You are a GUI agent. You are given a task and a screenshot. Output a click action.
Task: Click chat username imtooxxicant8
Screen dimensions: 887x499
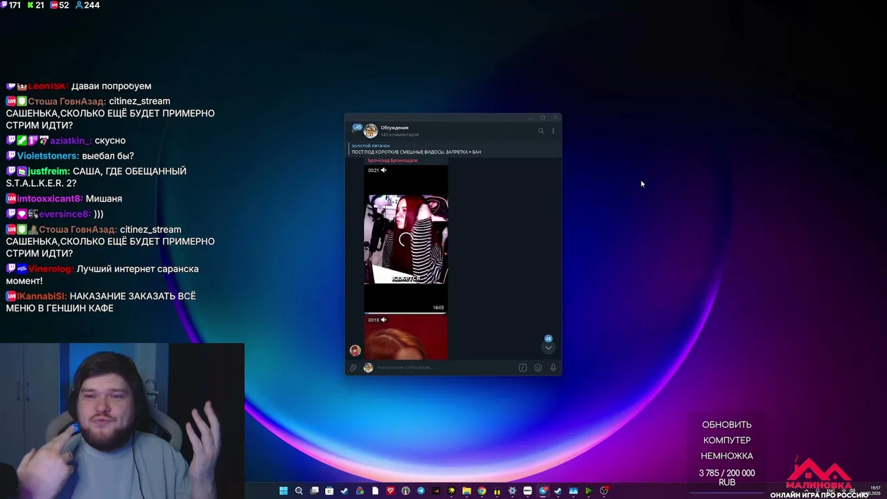click(x=50, y=199)
